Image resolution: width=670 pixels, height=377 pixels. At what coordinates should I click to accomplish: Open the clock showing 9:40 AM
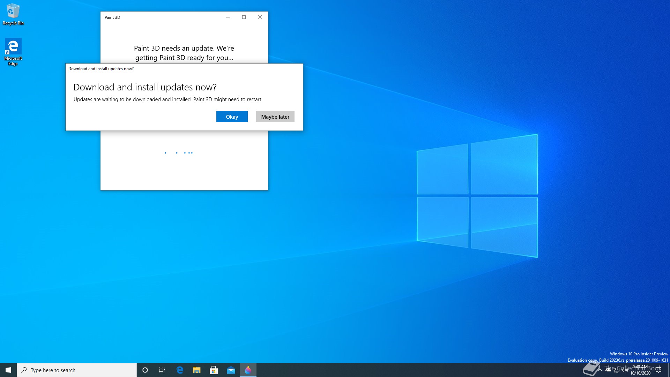[640, 370]
